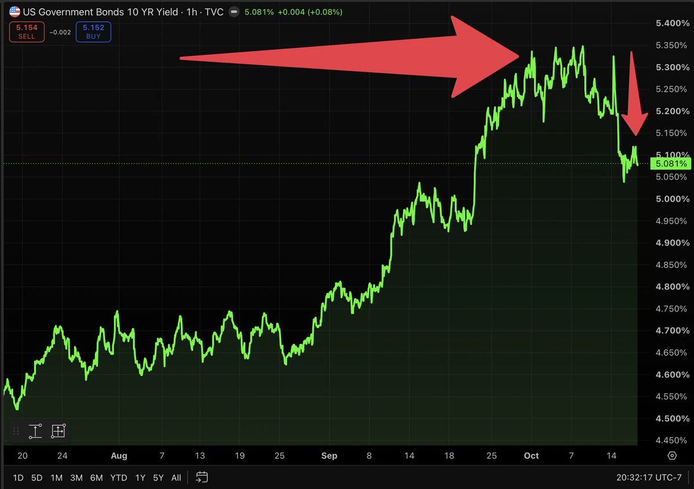Click the 4.450% price axis label

pos(673,440)
